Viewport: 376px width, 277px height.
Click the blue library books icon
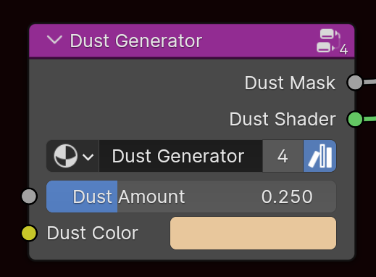[319, 156]
